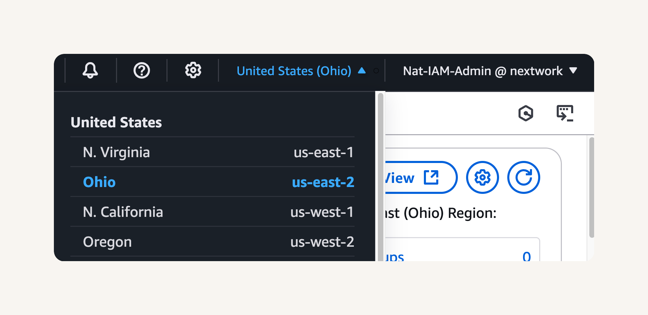Click the account menu downward arrow
648x315 pixels.
573,71
